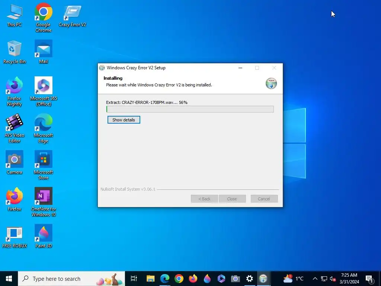Click the taskbar search box

tap(71, 279)
